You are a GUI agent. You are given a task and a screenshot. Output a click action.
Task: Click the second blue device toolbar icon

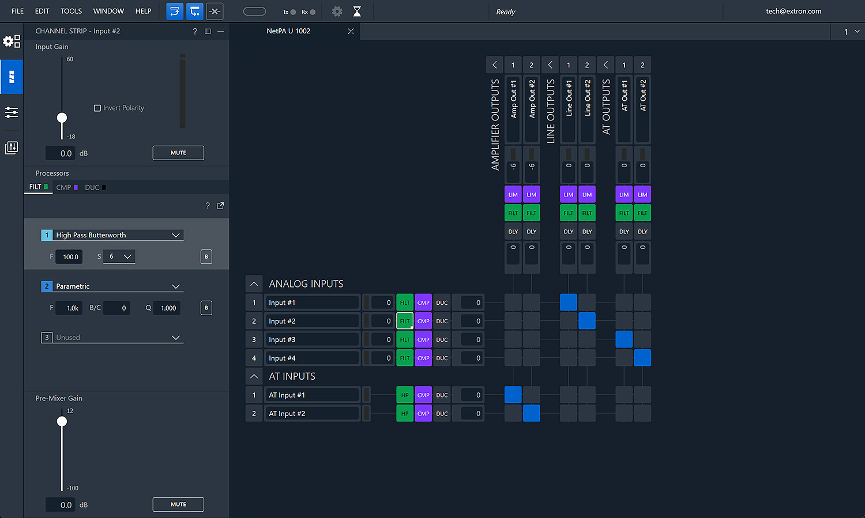pos(195,12)
